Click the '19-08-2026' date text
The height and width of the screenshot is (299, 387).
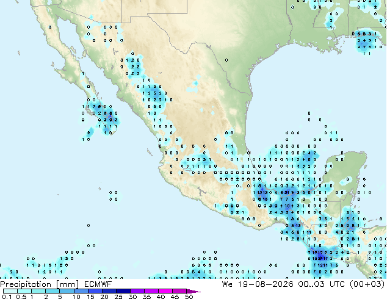click(266, 284)
